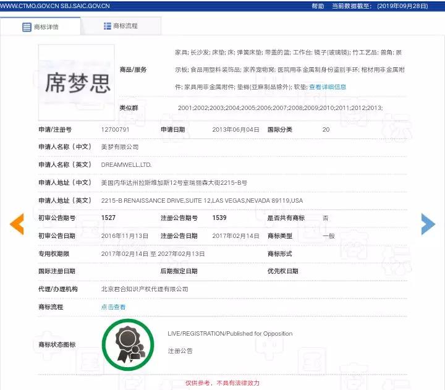Click registration number 12700791
Image resolution: width=445 pixels, height=390 pixels.
(115, 130)
